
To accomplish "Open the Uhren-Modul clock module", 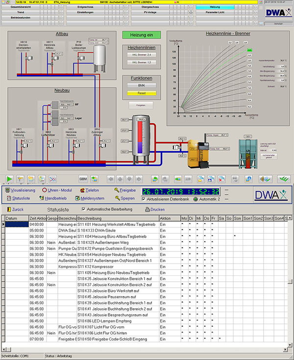I will tap(57, 190).
